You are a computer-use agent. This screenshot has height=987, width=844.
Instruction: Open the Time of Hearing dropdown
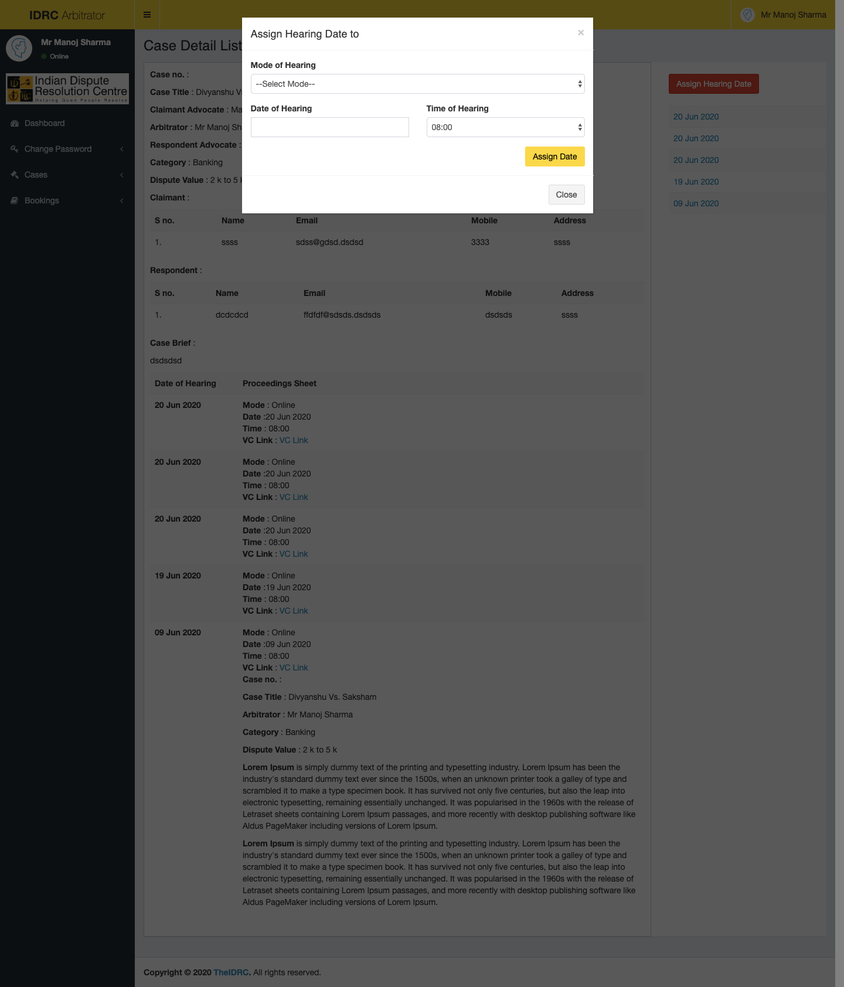click(505, 127)
